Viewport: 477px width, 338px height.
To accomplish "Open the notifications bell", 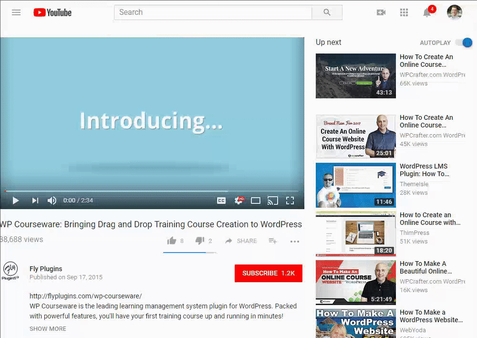I will (427, 12).
